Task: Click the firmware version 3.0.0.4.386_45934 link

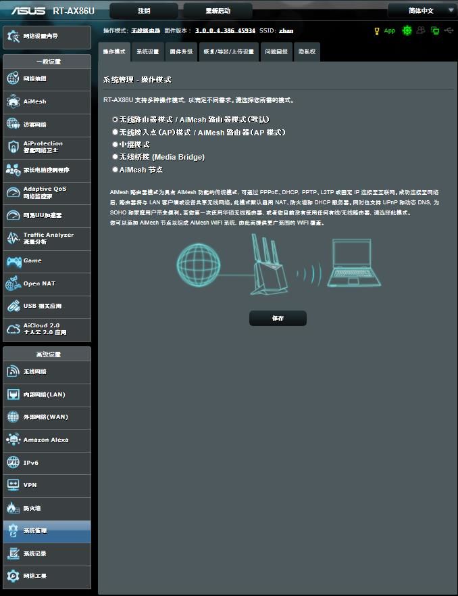Action: (x=225, y=30)
